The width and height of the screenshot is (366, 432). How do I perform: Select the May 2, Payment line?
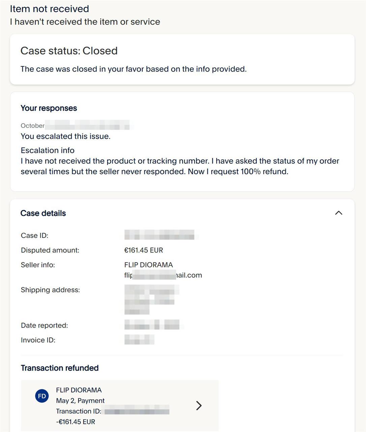pos(80,401)
